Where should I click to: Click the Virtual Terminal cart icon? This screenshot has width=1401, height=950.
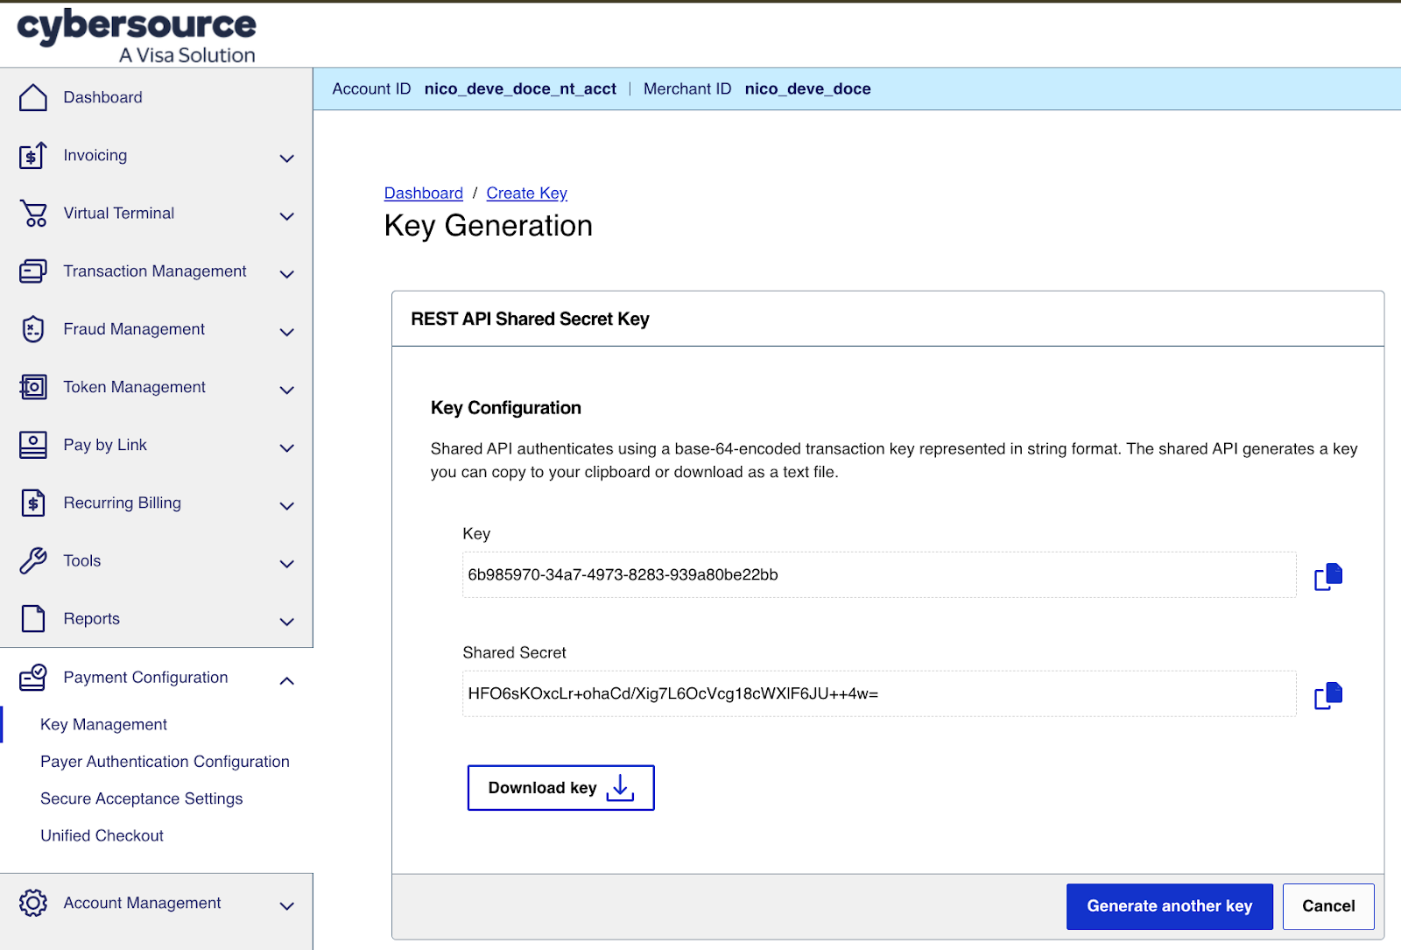click(33, 214)
